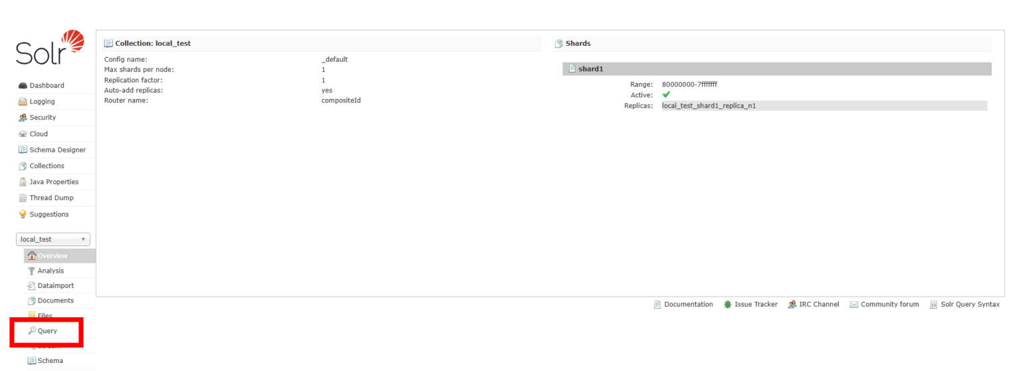Open the Documents section
This screenshot has height=371, width=1021.
click(x=55, y=301)
